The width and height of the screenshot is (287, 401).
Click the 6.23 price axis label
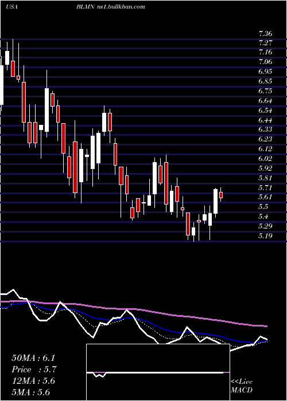click(x=265, y=139)
